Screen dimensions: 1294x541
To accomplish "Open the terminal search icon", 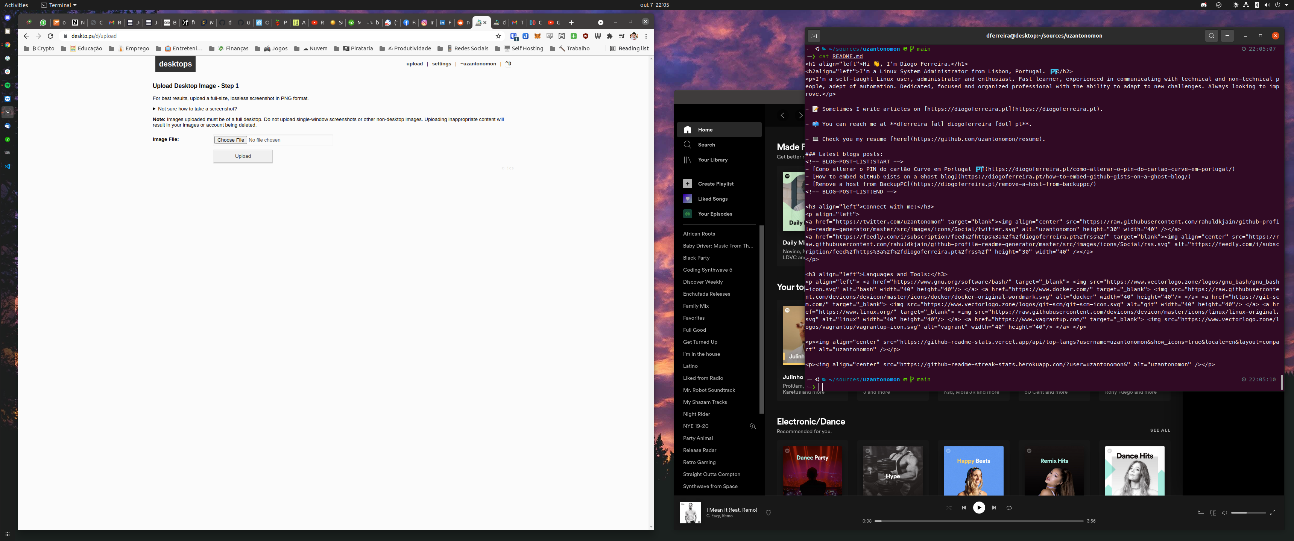I will (1211, 36).
